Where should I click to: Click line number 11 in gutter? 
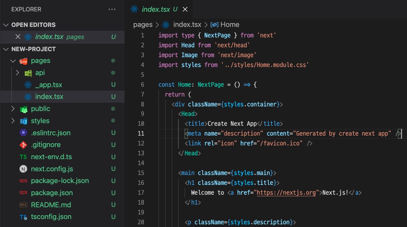141,133
